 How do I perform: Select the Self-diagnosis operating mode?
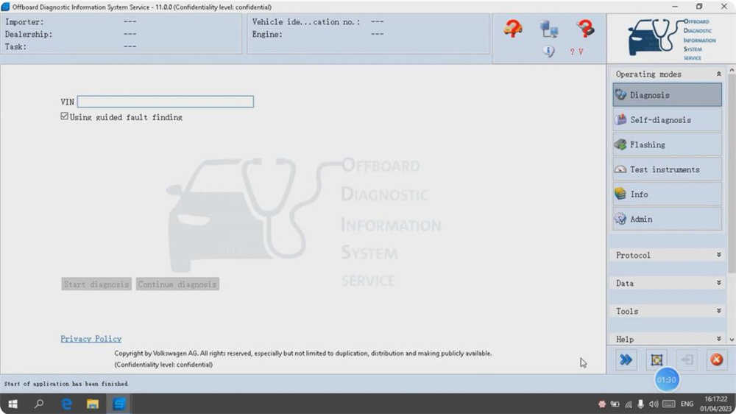click(667, 120)
